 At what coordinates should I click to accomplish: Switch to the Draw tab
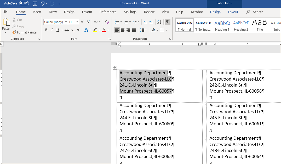coord(53,12)
